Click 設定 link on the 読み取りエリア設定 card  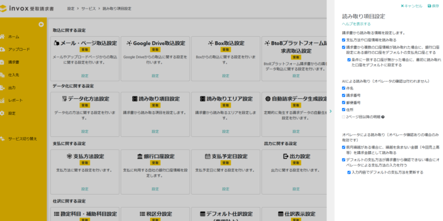[x=225, y=131]
